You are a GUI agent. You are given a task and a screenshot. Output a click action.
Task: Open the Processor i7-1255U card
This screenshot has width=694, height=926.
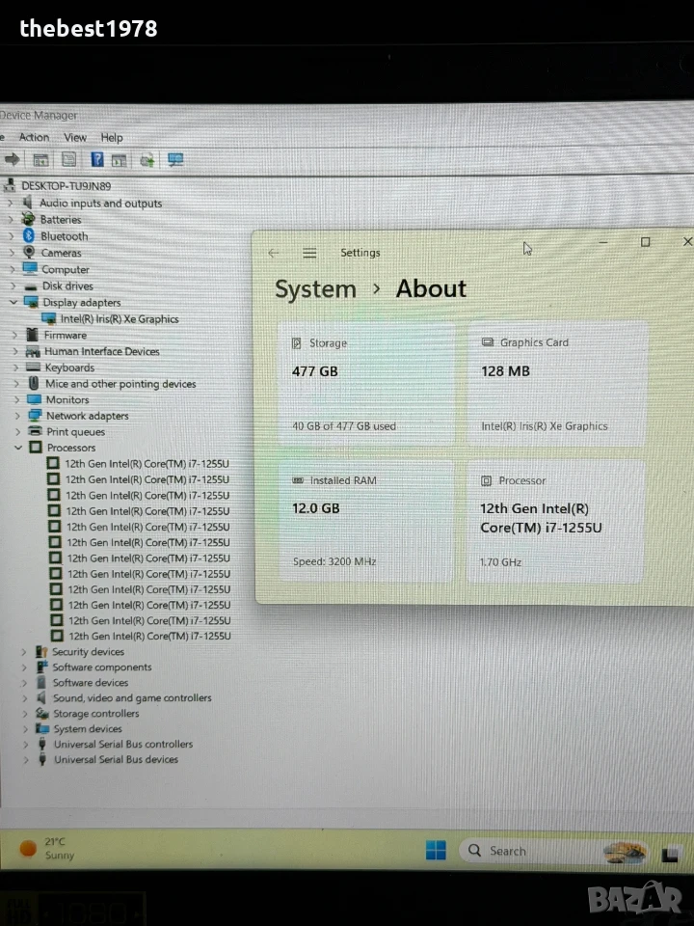(x=555, y=521)
